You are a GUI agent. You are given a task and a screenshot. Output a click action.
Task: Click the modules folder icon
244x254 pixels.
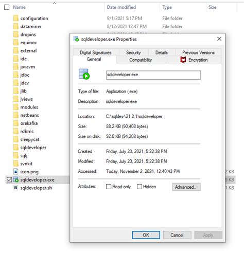tap(16, 107)
